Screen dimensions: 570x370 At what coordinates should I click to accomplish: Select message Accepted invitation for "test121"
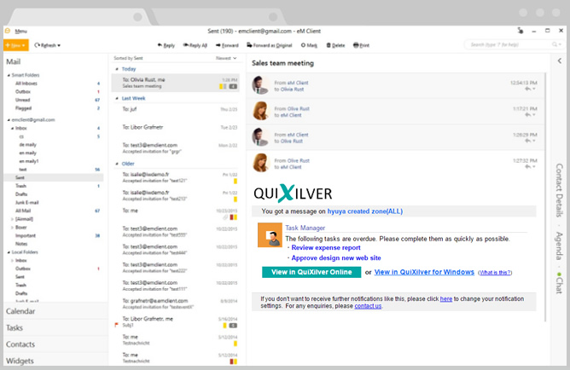click(175, 177)
